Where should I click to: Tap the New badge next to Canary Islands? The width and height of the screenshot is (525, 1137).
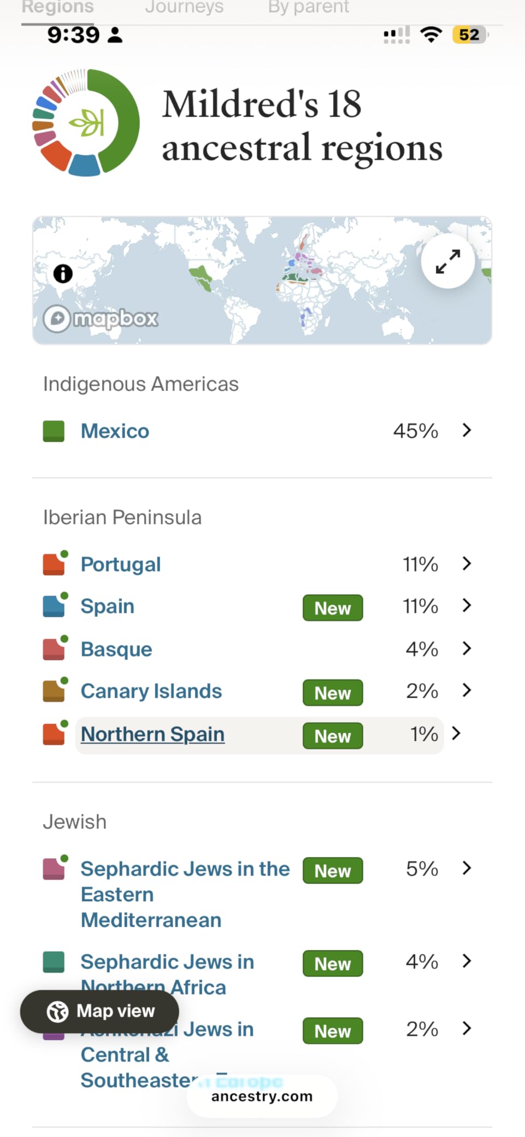pos(332,693)
